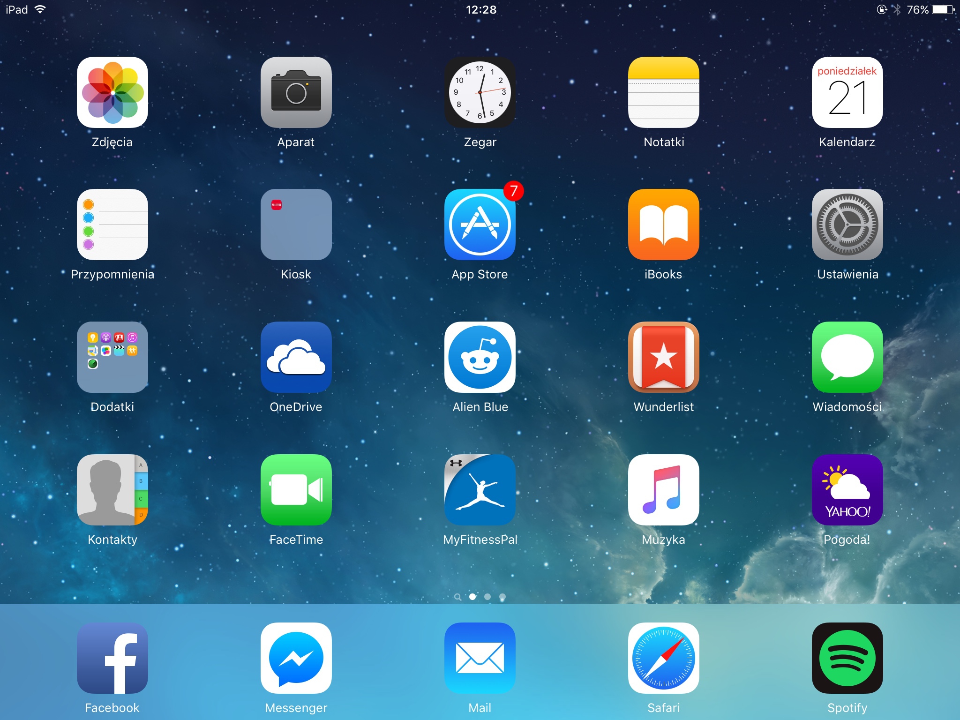This screenshot has height=720, width=960.
Task: Open the OneDrive app
Action: tap(296, 357)
